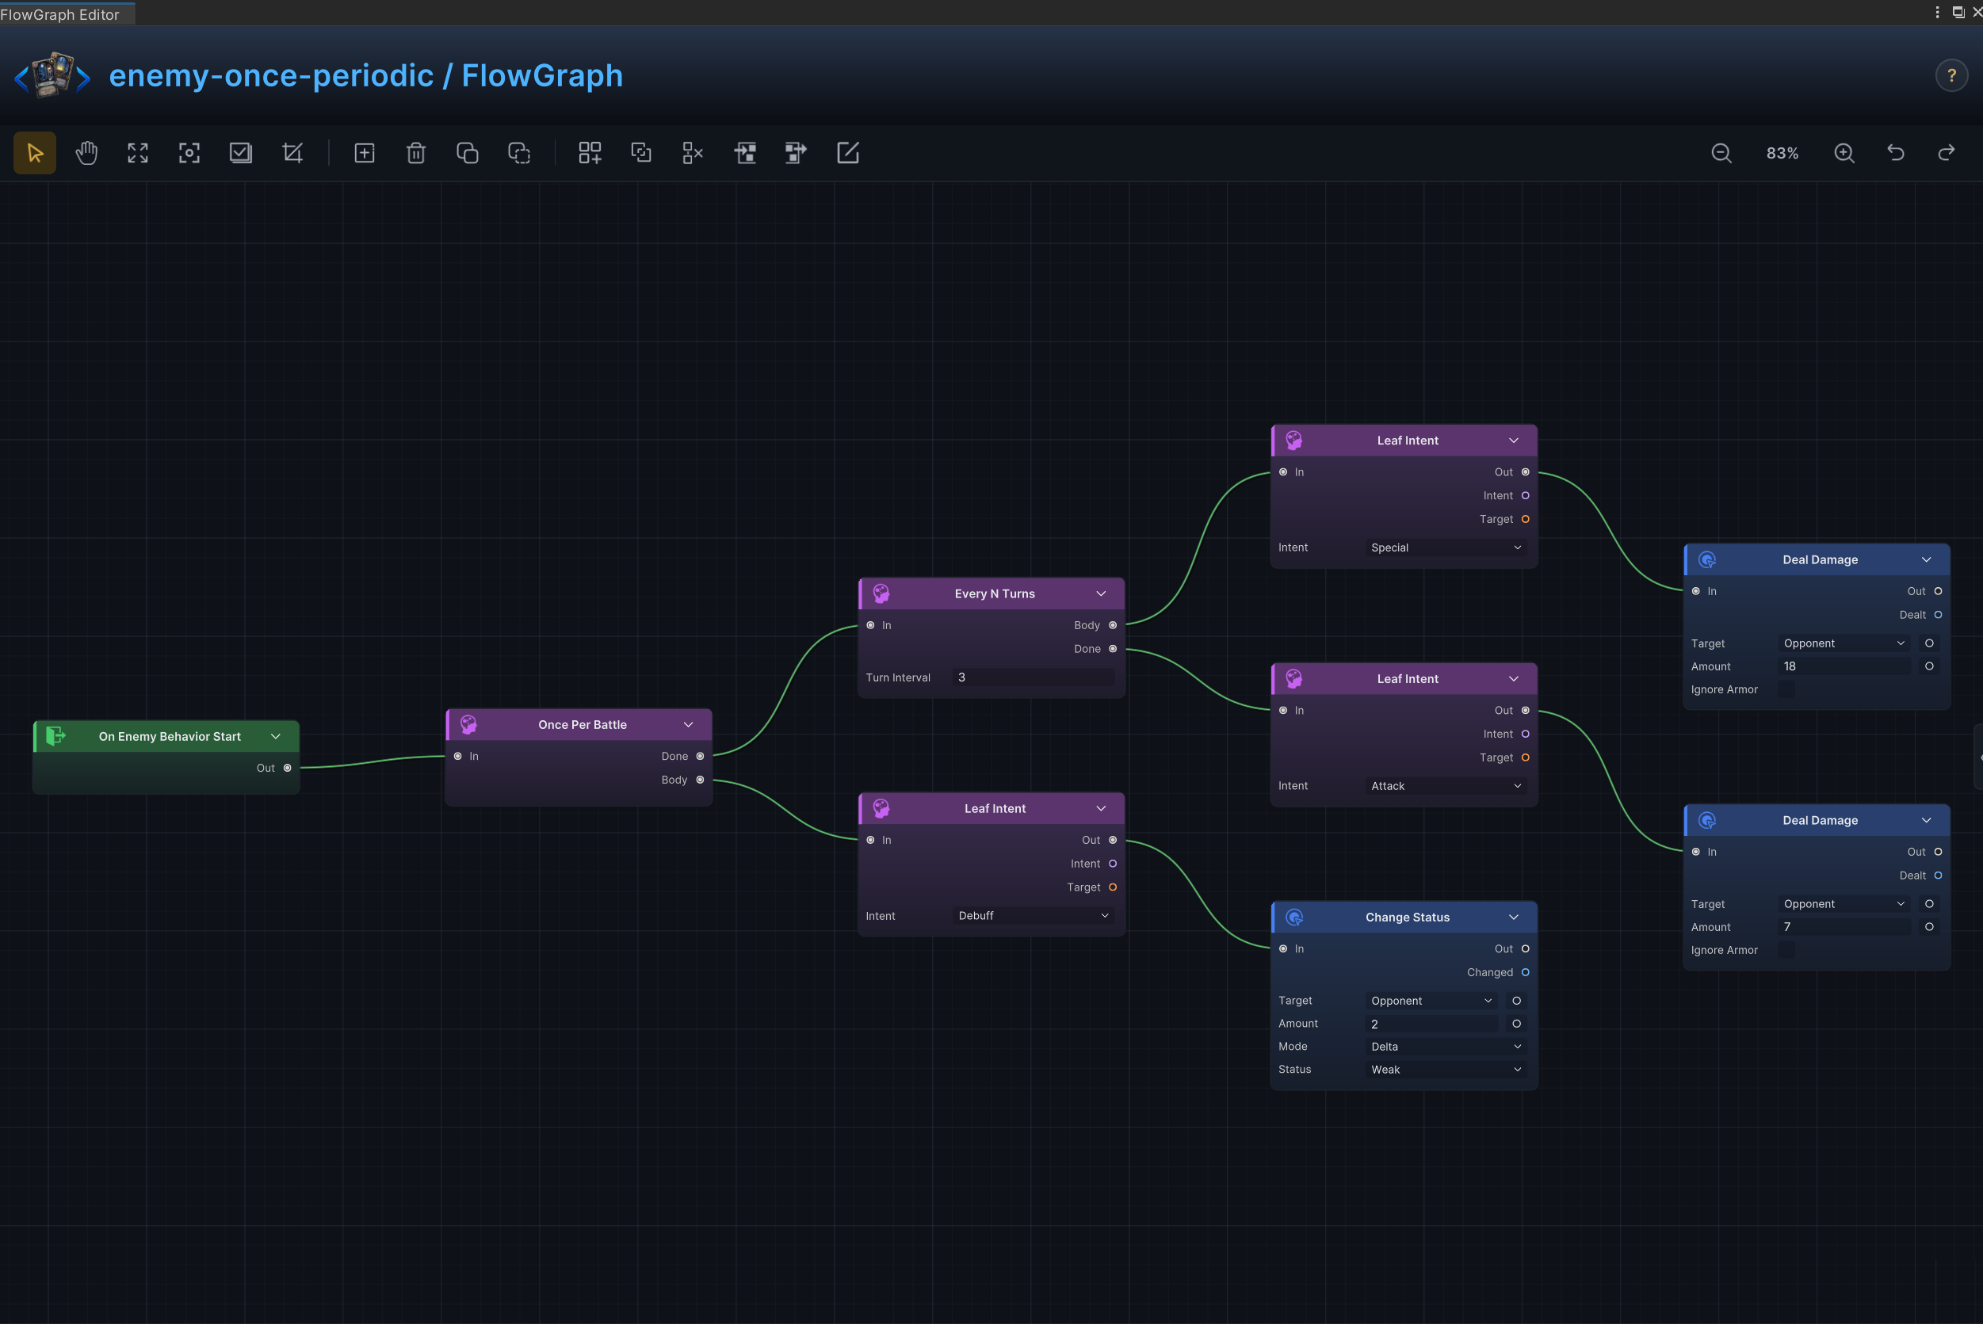The image size is (1983, 1324).
Task: Open the Intent dropdown showing Special
Action: point(1446,548)
